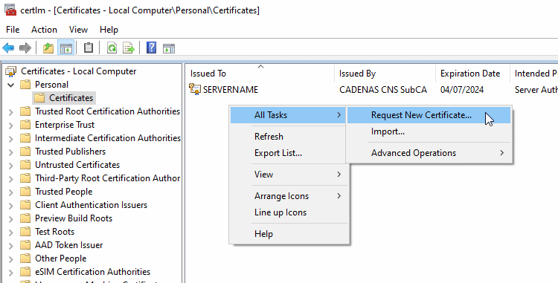558x283 pixels.
Task: Choose Import... from All Tasks submenu
Action: click(429, 131)
